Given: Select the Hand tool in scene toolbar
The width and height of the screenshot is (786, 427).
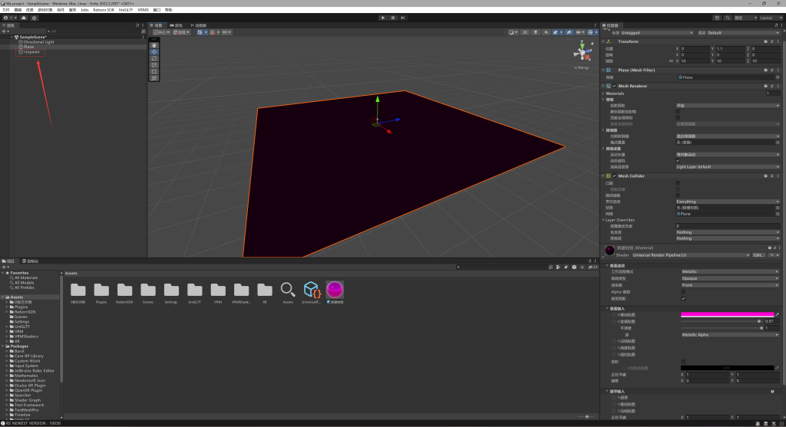Looking at the screenshot, I should pyautogui.click(x=154, y=44).
